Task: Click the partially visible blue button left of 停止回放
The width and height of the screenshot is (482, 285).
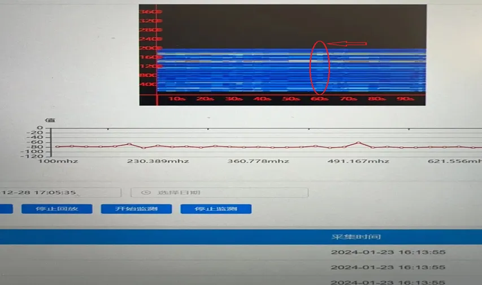Action: click(6, 209)
